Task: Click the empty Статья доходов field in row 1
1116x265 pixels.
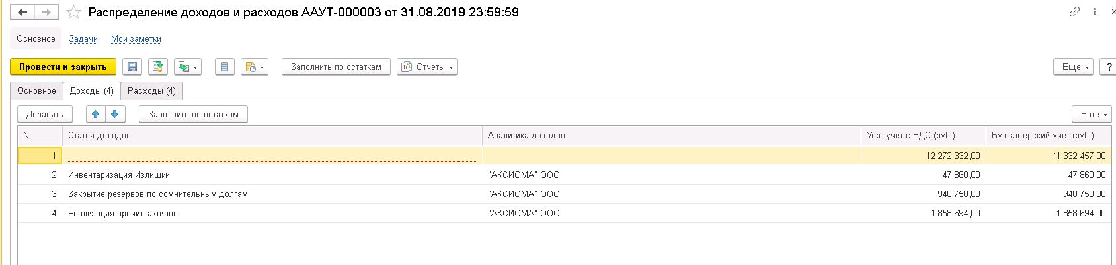Action: [271, 156]
